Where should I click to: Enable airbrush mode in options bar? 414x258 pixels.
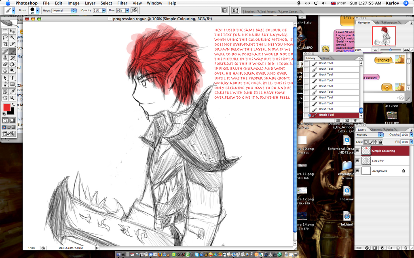(x=134, y=10)
